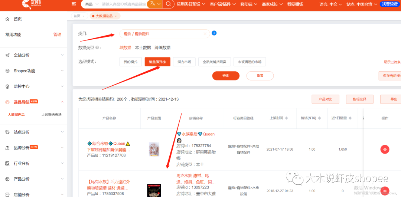
Task: Click the 站点分析 sidebar icon
Action: pyautogui.click(x=7, y=132)
